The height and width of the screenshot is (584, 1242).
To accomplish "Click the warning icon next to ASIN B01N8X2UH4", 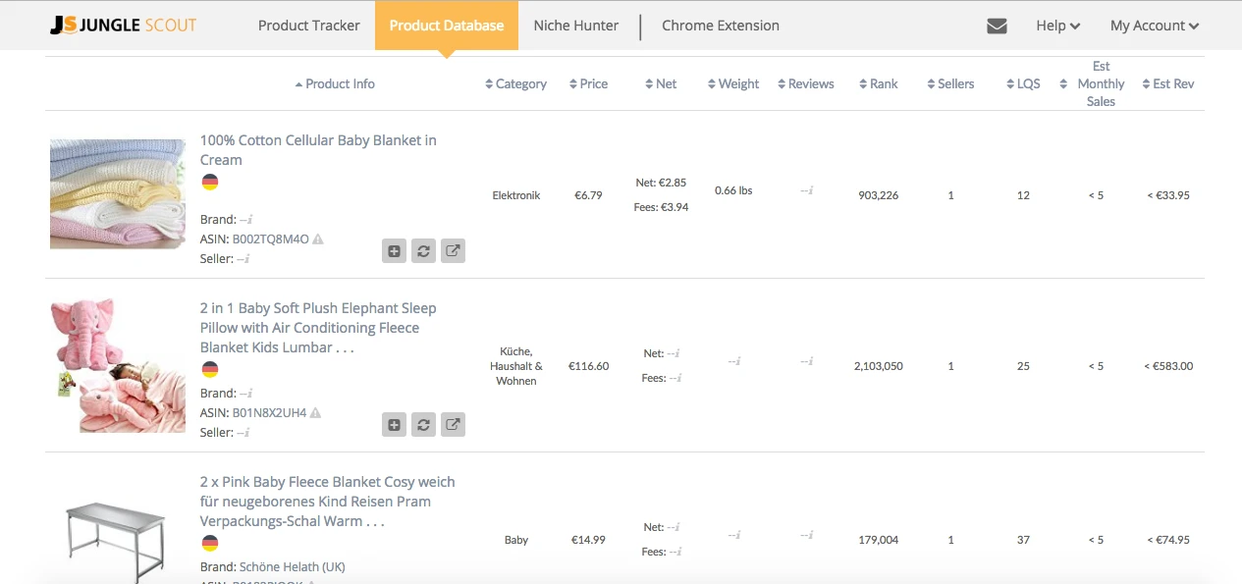I will coord(315,413).
